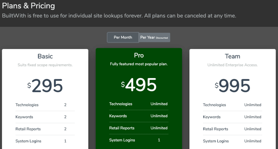
Task: Click Keywords label in Pro plan
Action: click(118, 116)
